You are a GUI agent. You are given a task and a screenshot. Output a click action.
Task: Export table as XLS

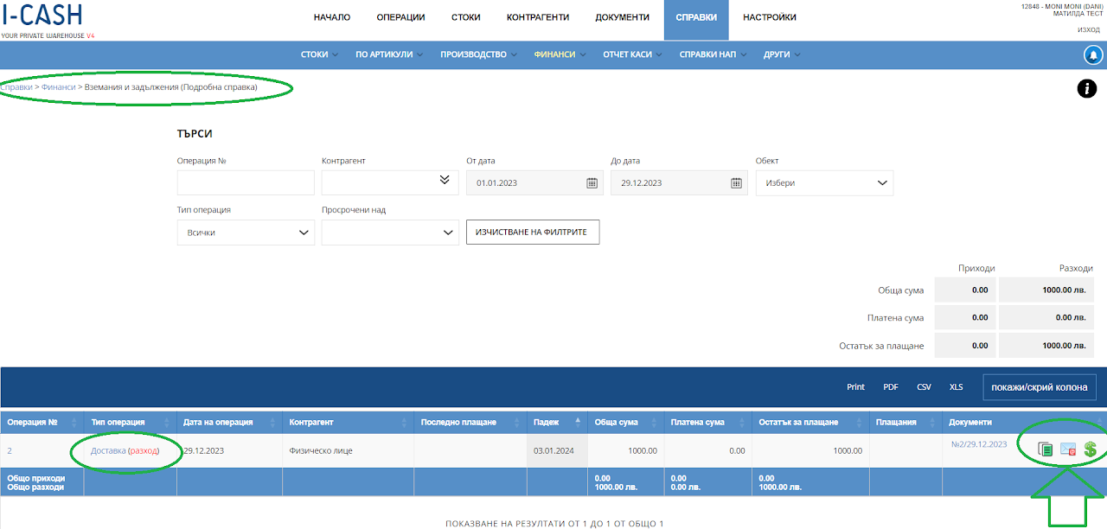[x=957, y=387]
